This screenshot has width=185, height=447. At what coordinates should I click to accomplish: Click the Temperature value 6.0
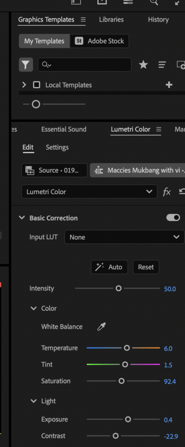tap(168, 348)
